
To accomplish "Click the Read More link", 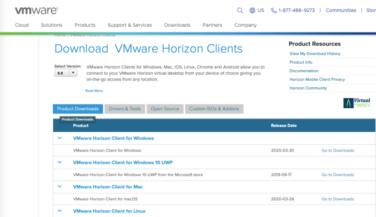I will tap(94, 91).
